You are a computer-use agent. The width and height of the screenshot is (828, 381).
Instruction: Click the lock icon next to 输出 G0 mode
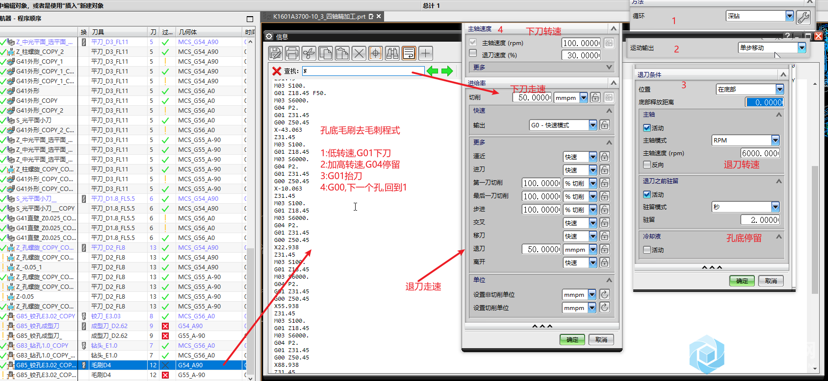tap(605, 125)
